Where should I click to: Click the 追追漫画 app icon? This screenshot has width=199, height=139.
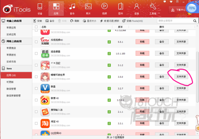[45, 53]
